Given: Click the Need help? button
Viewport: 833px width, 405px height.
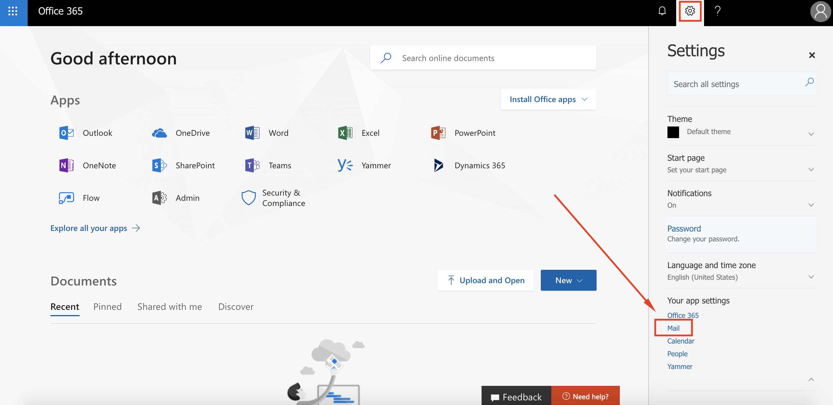Looking at the screenshot, I should [x=585, y=396].
